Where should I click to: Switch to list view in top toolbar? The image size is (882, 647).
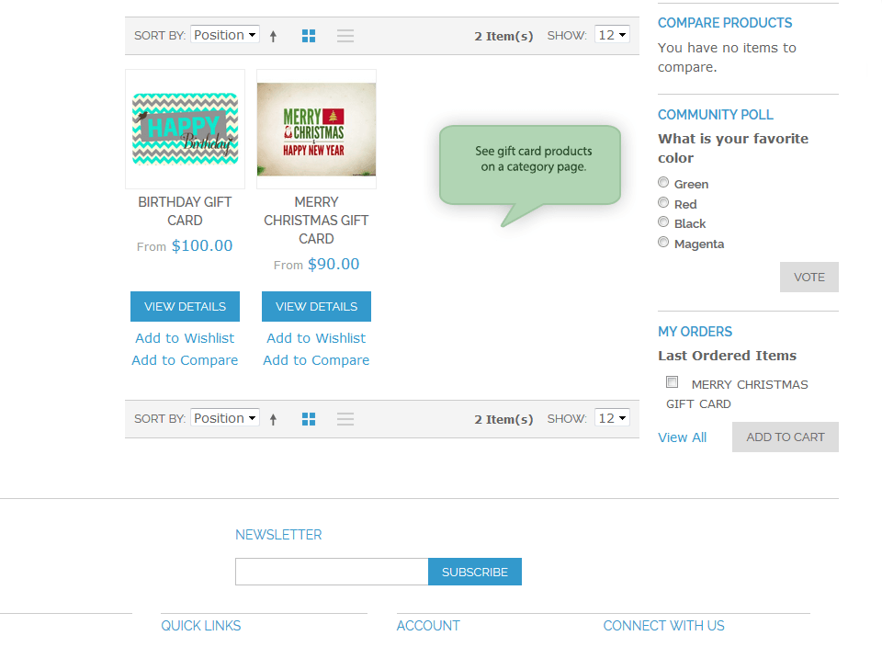[x=345, y=35]
